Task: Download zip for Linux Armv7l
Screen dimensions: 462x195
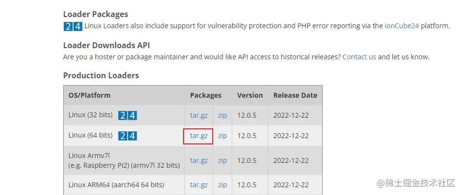Action: pyautogui.click(x=222, y=160)
